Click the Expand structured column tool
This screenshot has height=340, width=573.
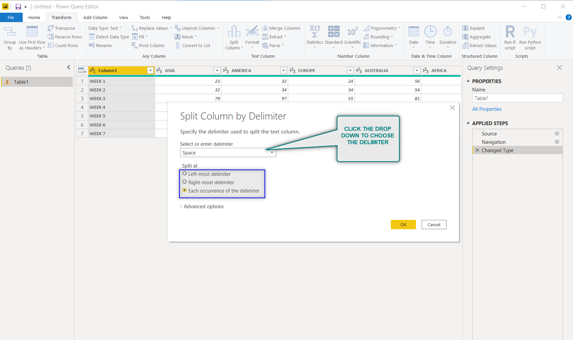coord(473,28)
